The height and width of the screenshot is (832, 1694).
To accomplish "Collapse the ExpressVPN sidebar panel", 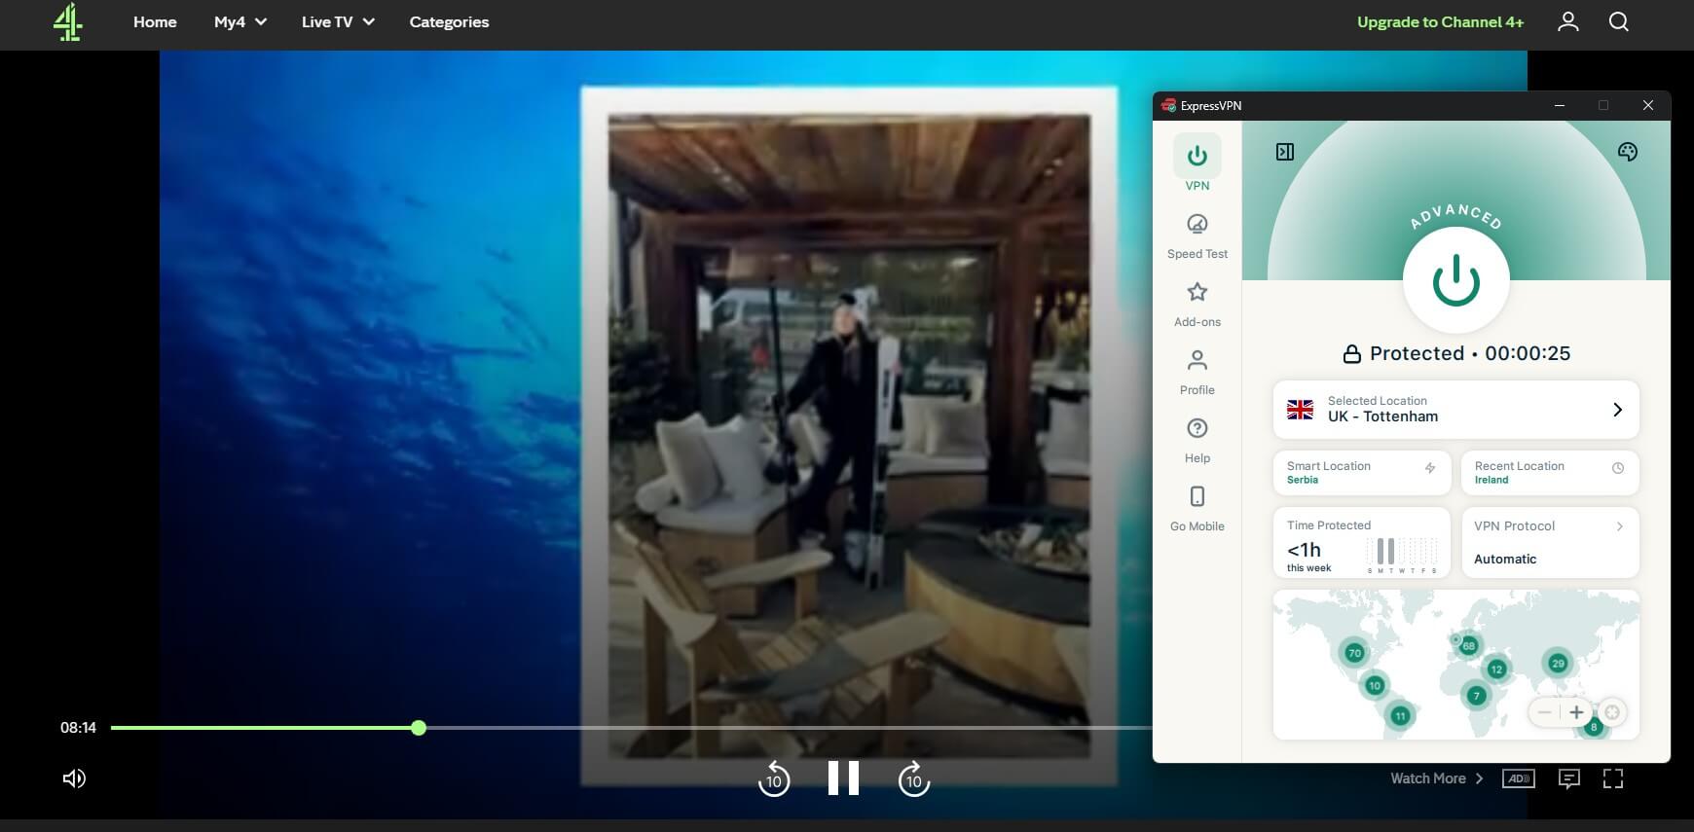I will (1285, 152).
